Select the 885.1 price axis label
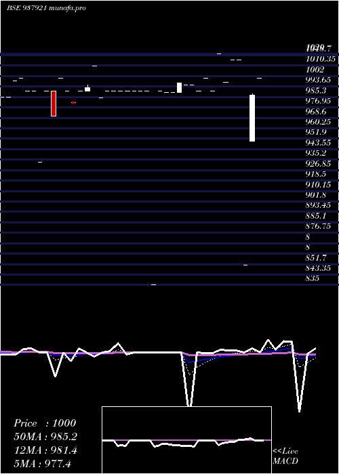The width and height of the screenshot is (339, 474). pos(317,216)
